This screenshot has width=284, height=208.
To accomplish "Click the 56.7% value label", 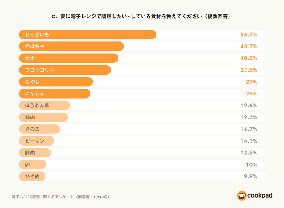I will pos(249,34).
